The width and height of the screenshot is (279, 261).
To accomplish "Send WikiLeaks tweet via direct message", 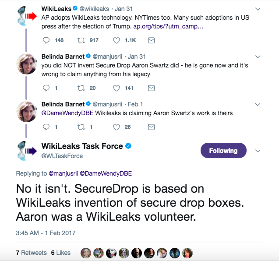I will 151,40.
